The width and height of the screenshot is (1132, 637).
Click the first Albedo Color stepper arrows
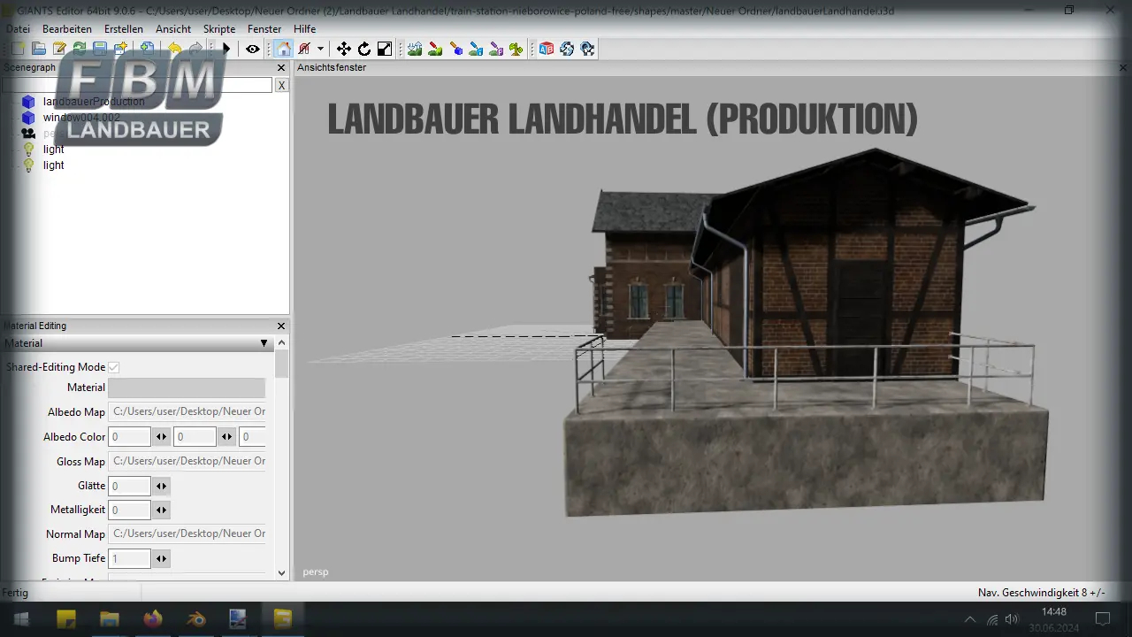pyautogui.click(x=161, y=436)
